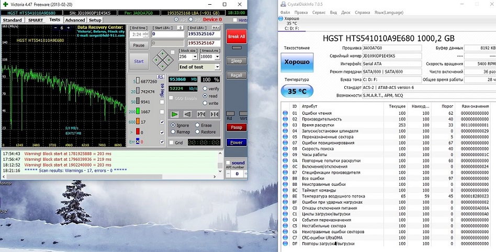Click the blue status dot for CRC-ошибки UltraDMA
496x252 pixels.
tap(285, 237)
